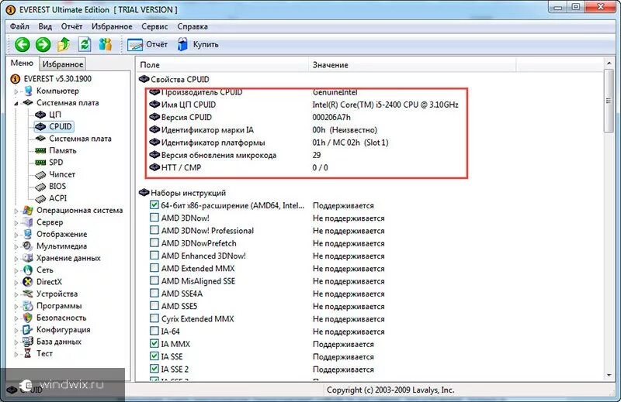Expand the Мультимедиа node arrow
The height and width of the screenshot is (402, 621).
(x=16, y=246)
